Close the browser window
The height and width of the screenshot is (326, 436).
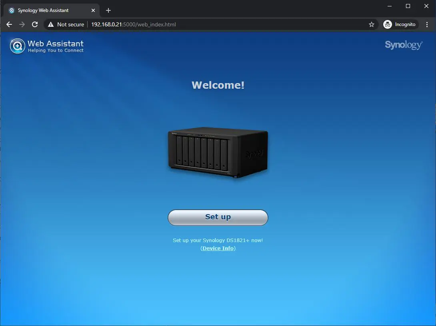pyautogui.click(x=426, y=6)
